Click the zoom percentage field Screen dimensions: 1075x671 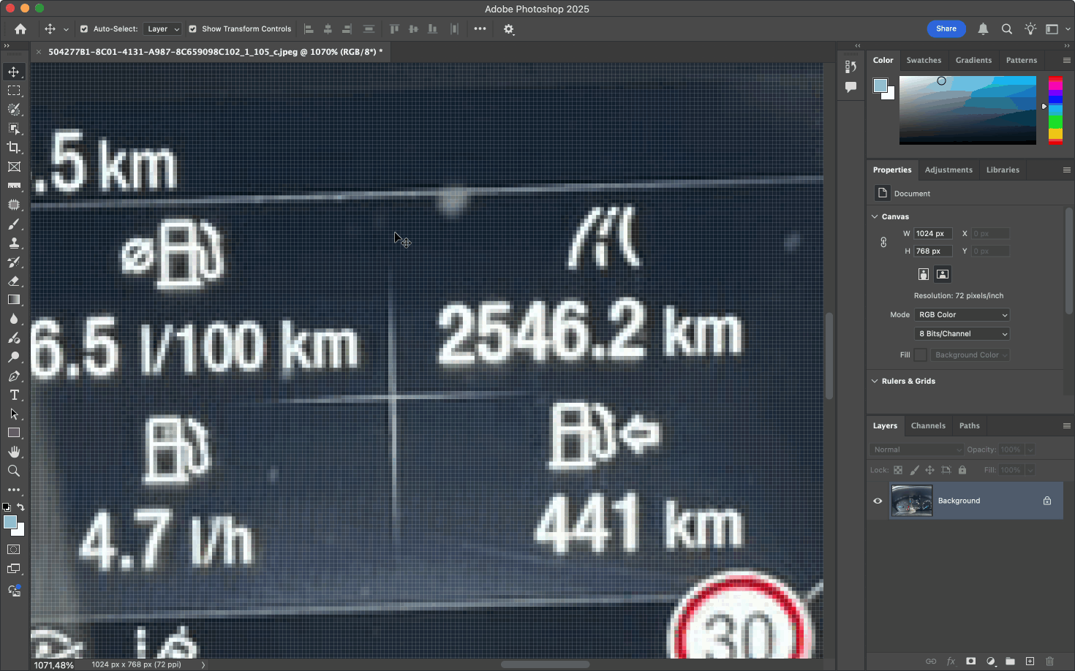pos(54,665)
